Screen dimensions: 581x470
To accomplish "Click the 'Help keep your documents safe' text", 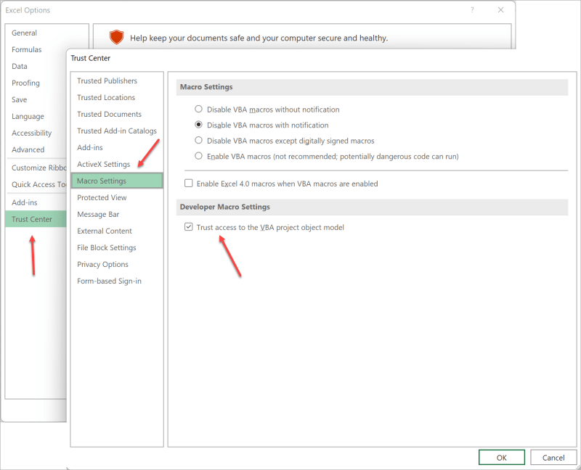I will [259, 38].
